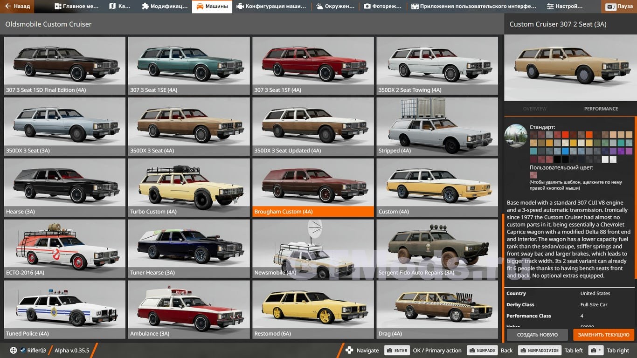637x358 pixels.
Task: Open the Настройки sliders tab
Action: pos(565,7)
